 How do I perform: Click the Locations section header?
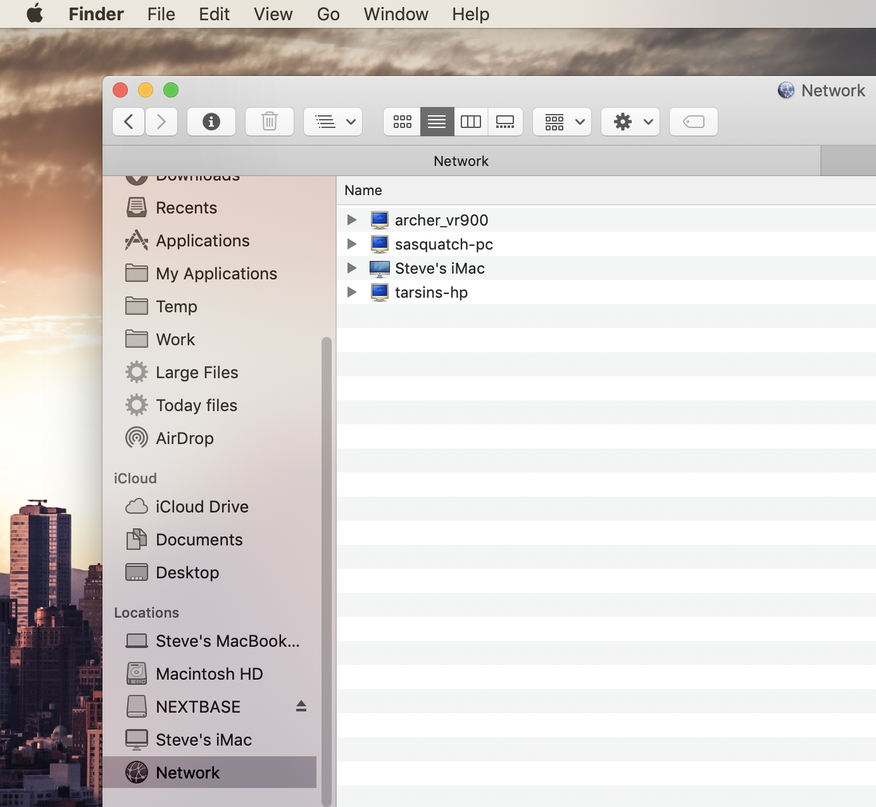[x=146, y=613]
